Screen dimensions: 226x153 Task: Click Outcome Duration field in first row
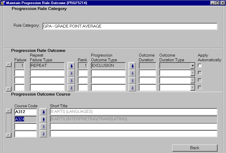coord(147,66)
